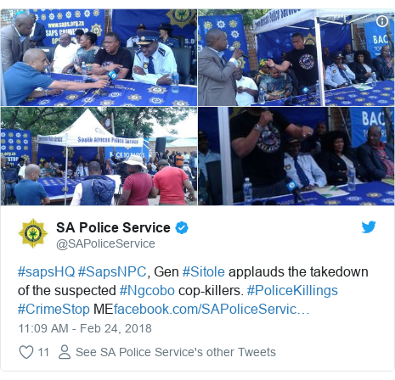Click the @SAPoliceService handle

[x=105, y=243]
